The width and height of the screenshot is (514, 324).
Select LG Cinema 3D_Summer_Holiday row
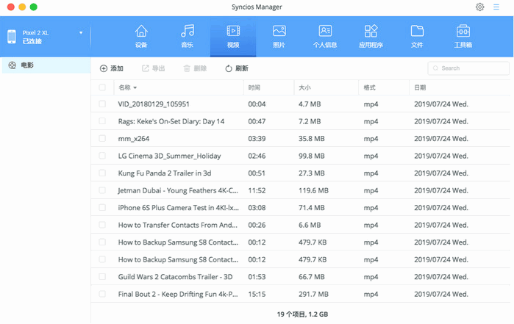point(300,156)
